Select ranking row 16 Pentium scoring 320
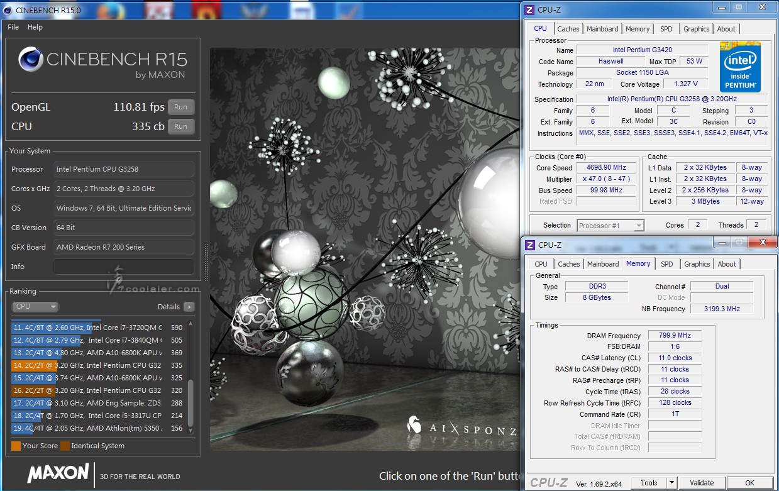Image resolution: width=779 pixels, height=491 pixels. coord(97,390)
